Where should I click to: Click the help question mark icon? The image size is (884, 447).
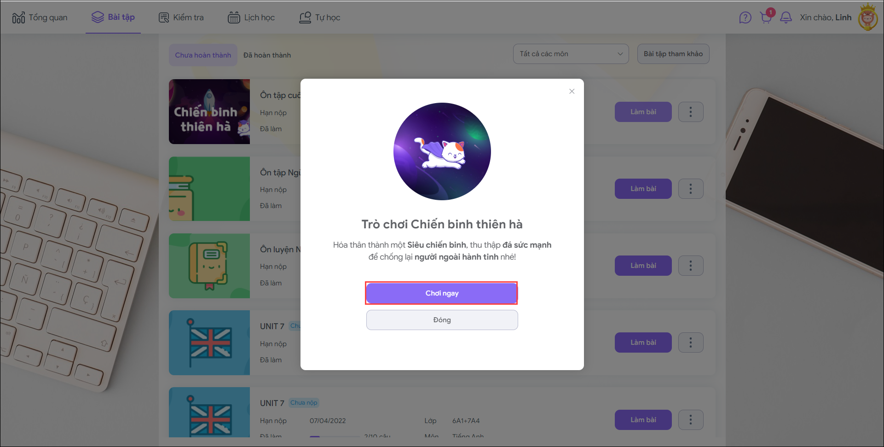coord(745,17)
